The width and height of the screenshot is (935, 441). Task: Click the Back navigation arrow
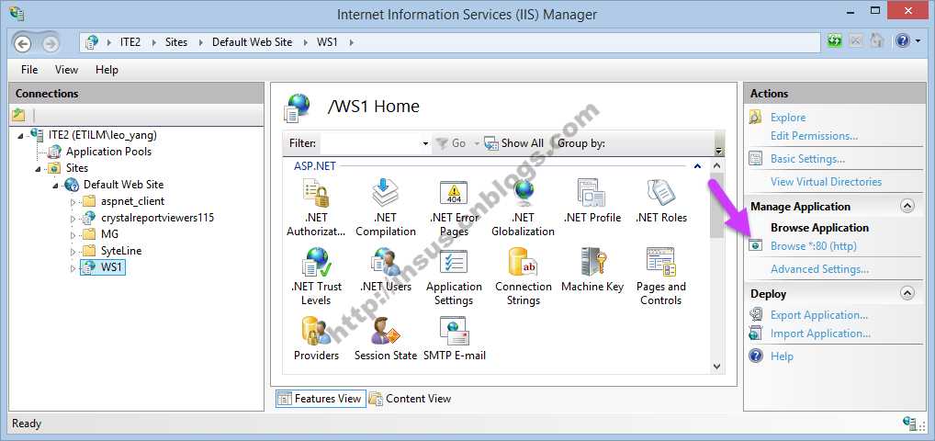(23, 43)
